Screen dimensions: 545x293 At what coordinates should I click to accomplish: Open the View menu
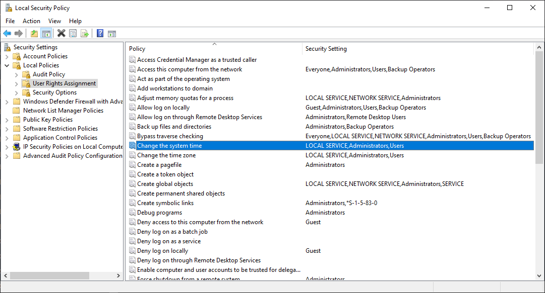click(54, 21)
